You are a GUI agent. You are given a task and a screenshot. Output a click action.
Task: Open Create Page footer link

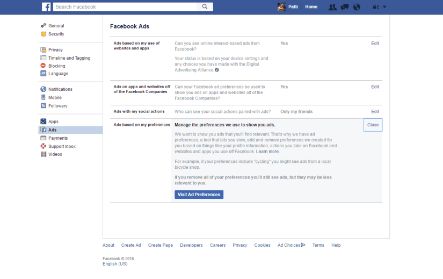tap(160, 245)
